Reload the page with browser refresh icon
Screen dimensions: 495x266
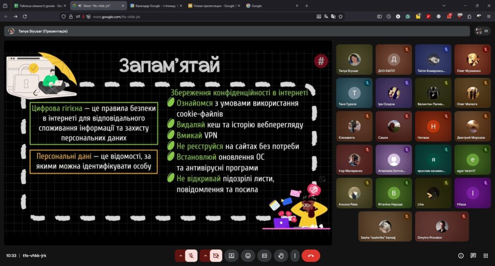tap(25, 16)
